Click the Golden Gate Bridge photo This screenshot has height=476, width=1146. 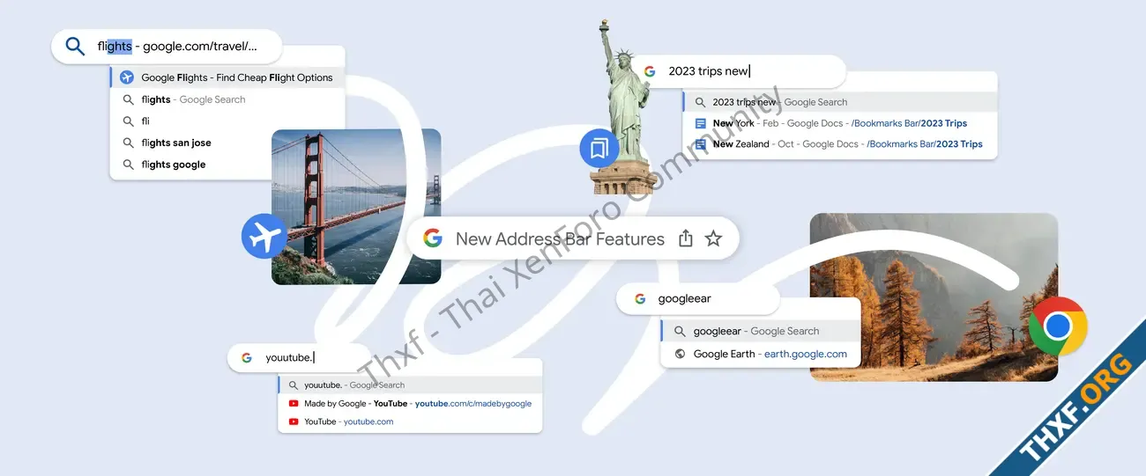point(356,207)
